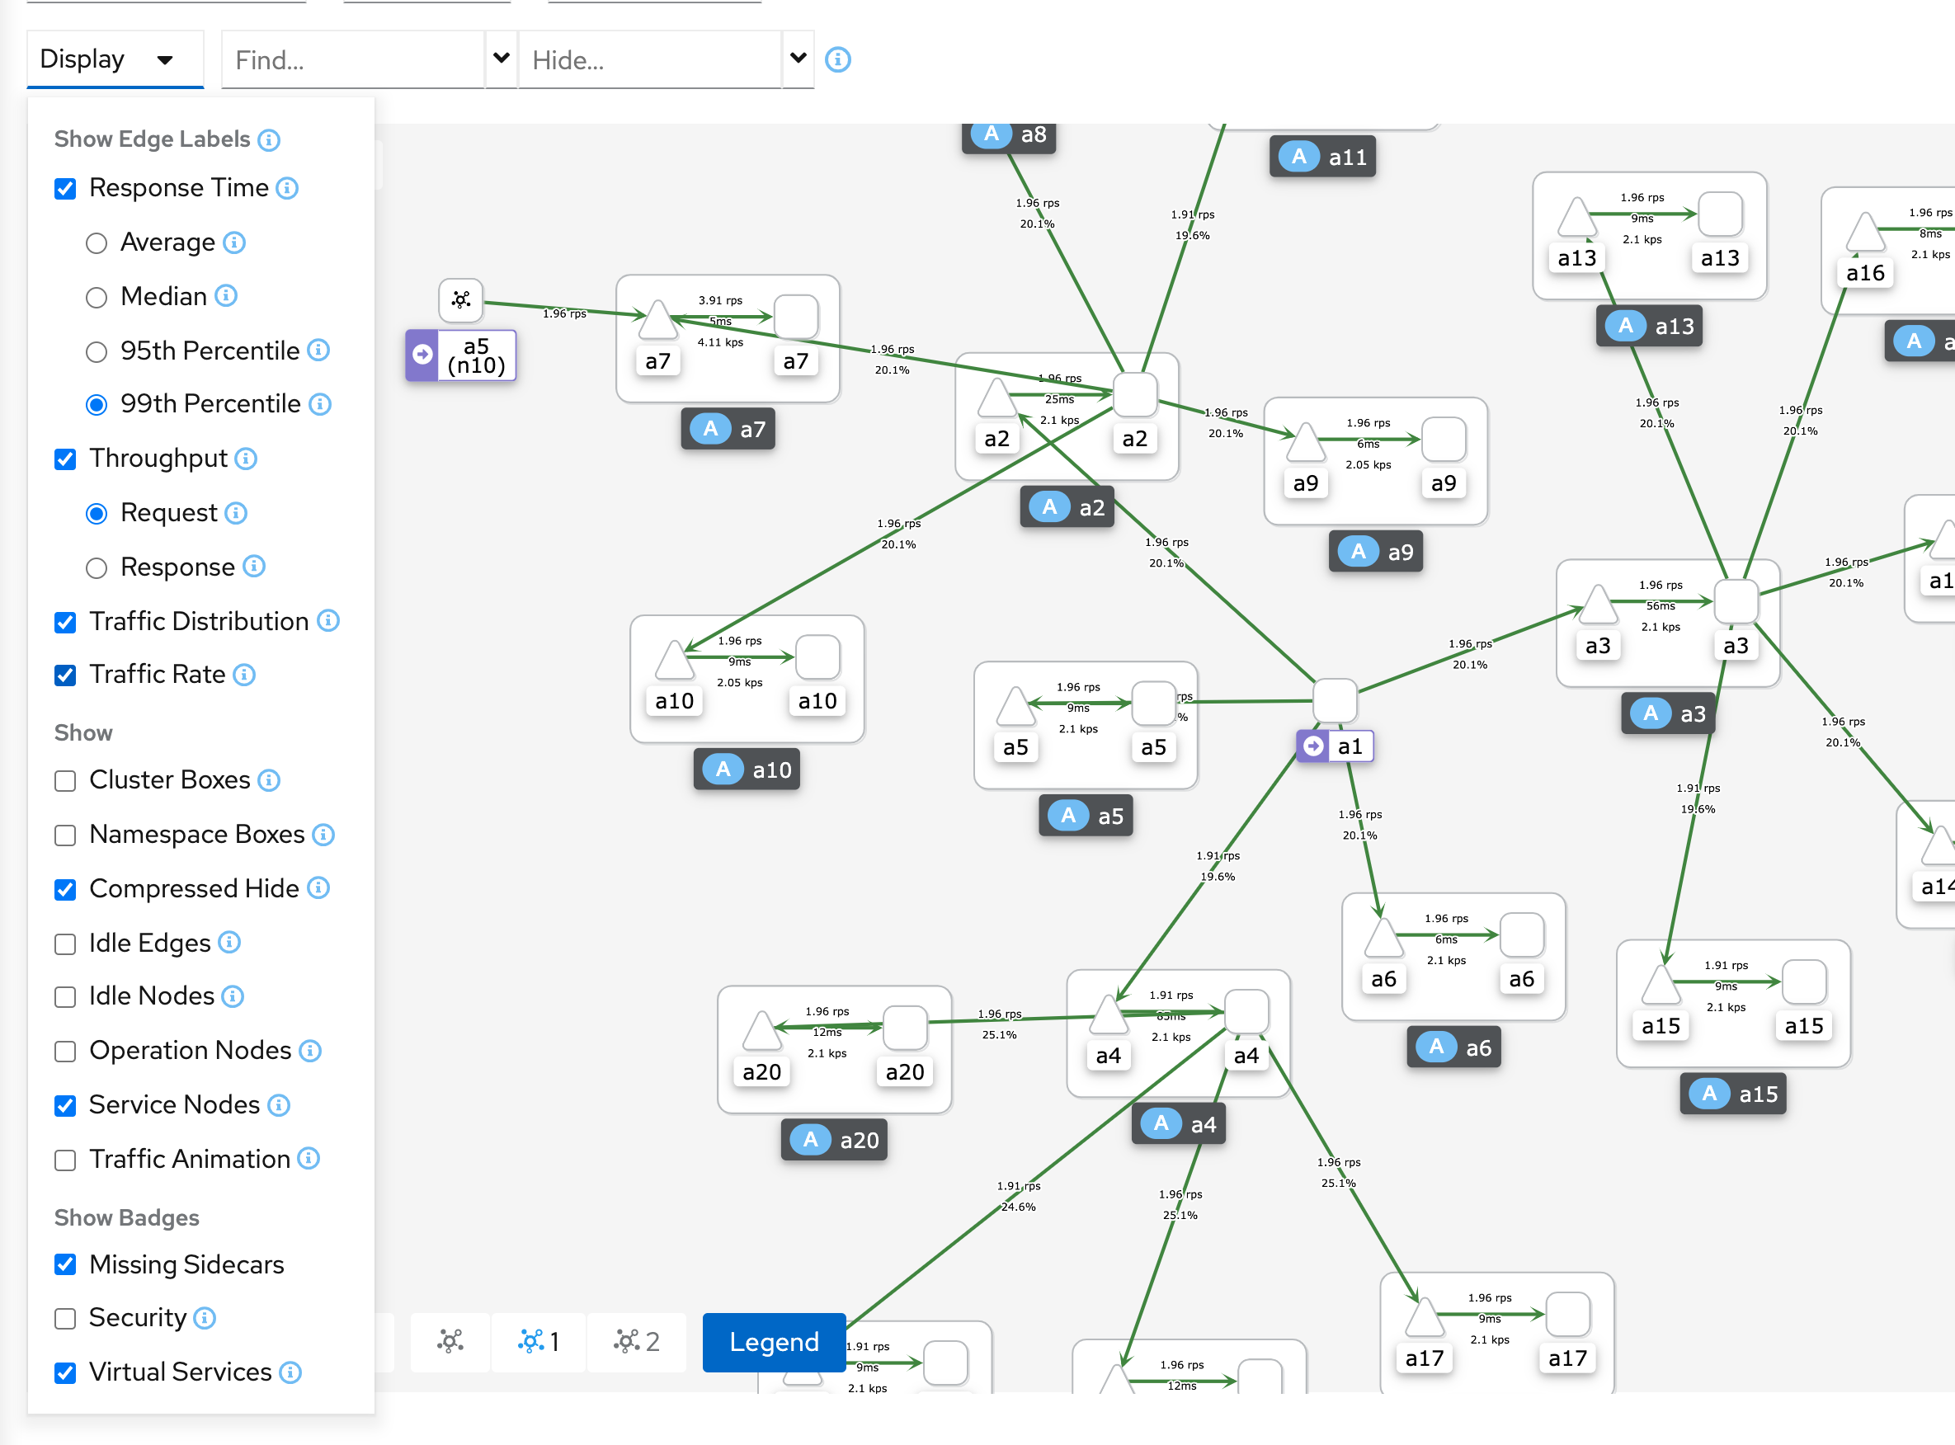
Task: Click the default graph layout icon
Action: pos(450,1341)
